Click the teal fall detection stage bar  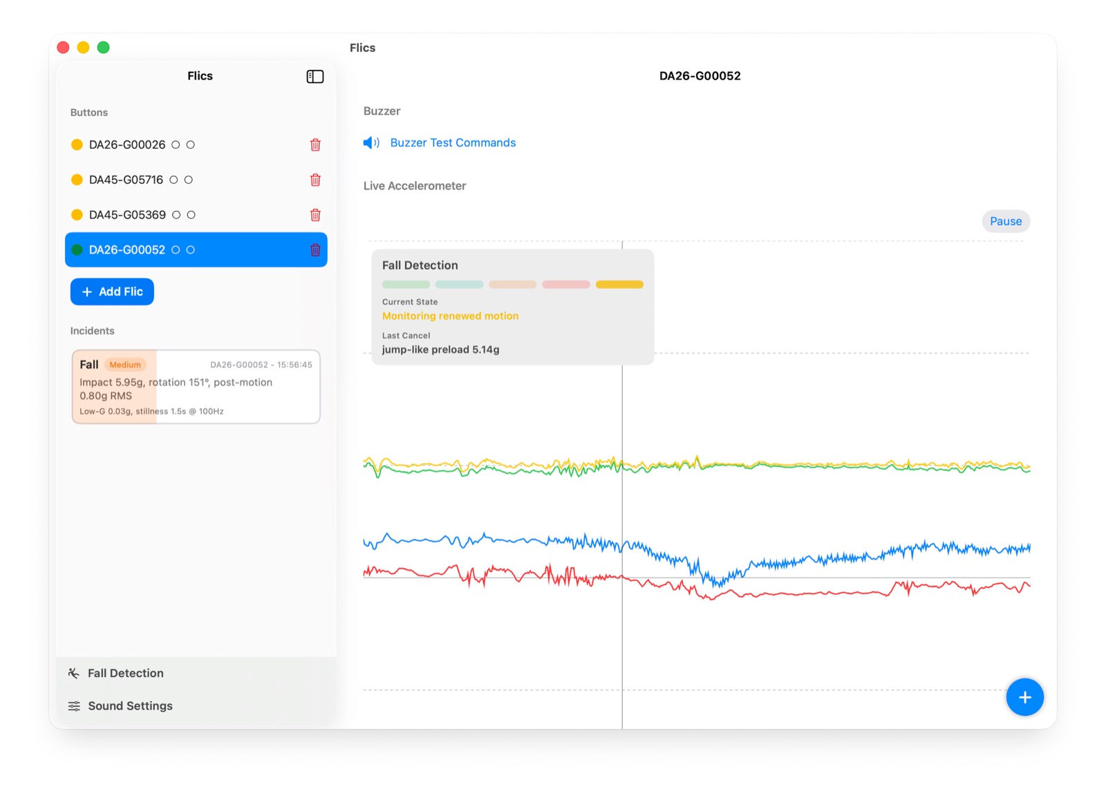pyautogui.click(x=459, y=284)
